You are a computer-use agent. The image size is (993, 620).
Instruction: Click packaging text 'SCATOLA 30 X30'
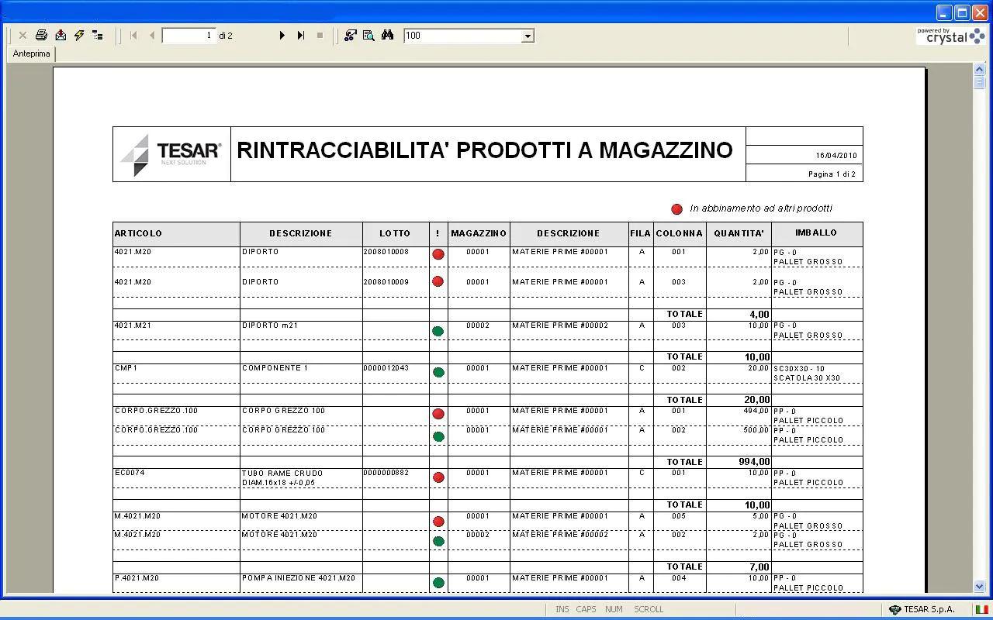tap(807, 378)
